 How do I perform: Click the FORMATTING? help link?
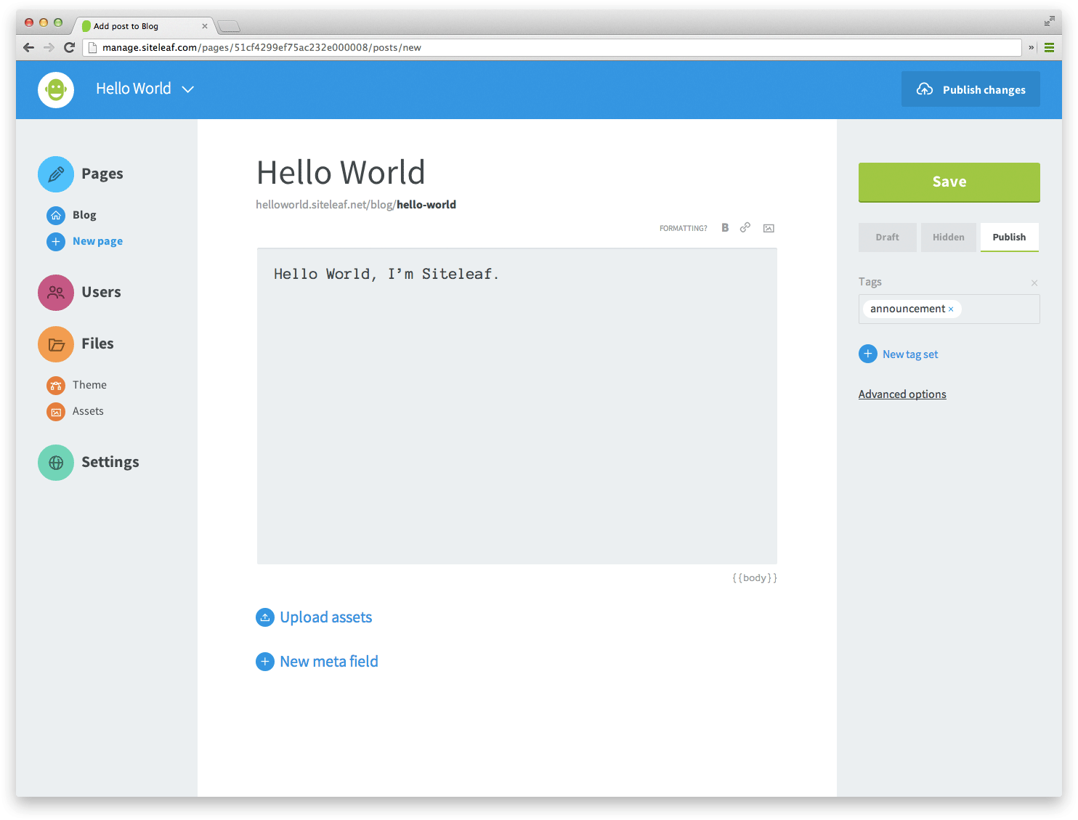pyautogui.click(x=683, y=229)
